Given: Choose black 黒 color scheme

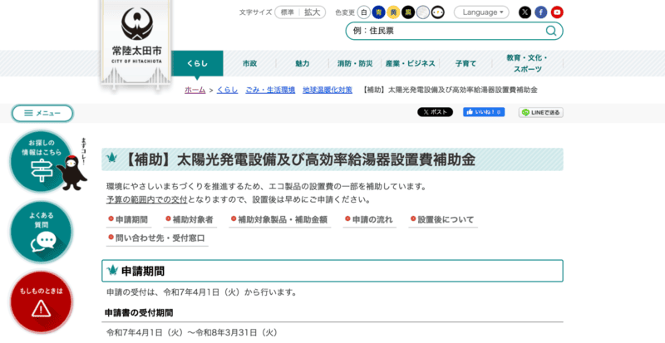Looking at the screenshot, I should tap(408, 12).
